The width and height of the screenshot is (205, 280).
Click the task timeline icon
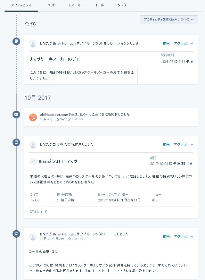pos(16,142)
